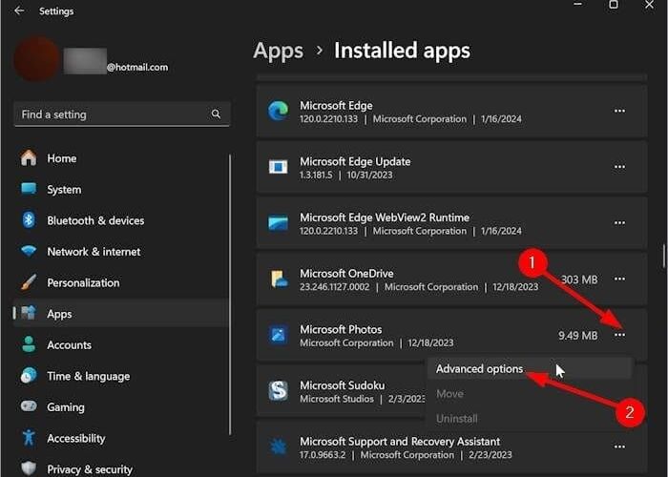Viewport: 668px width, 477px height.
Task: Click the Microsoft Photos app name
Action: coord(341,329)
